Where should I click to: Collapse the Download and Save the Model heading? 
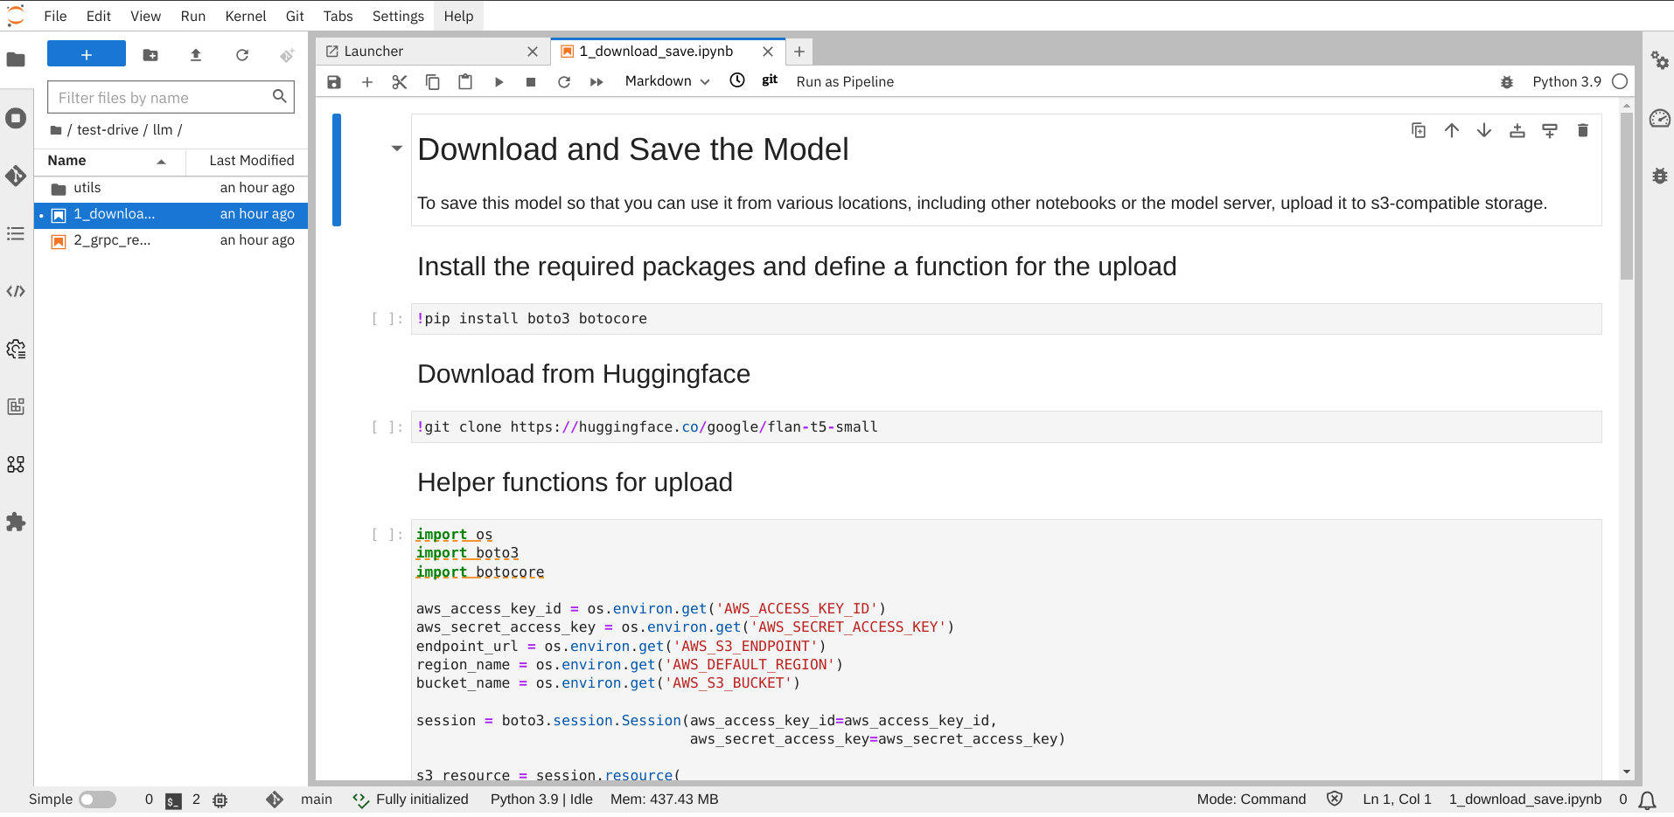tap(396, 149)
